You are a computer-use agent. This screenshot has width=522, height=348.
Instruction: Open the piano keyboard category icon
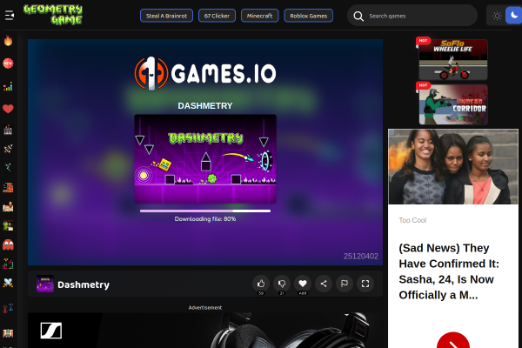click(8, 130)
